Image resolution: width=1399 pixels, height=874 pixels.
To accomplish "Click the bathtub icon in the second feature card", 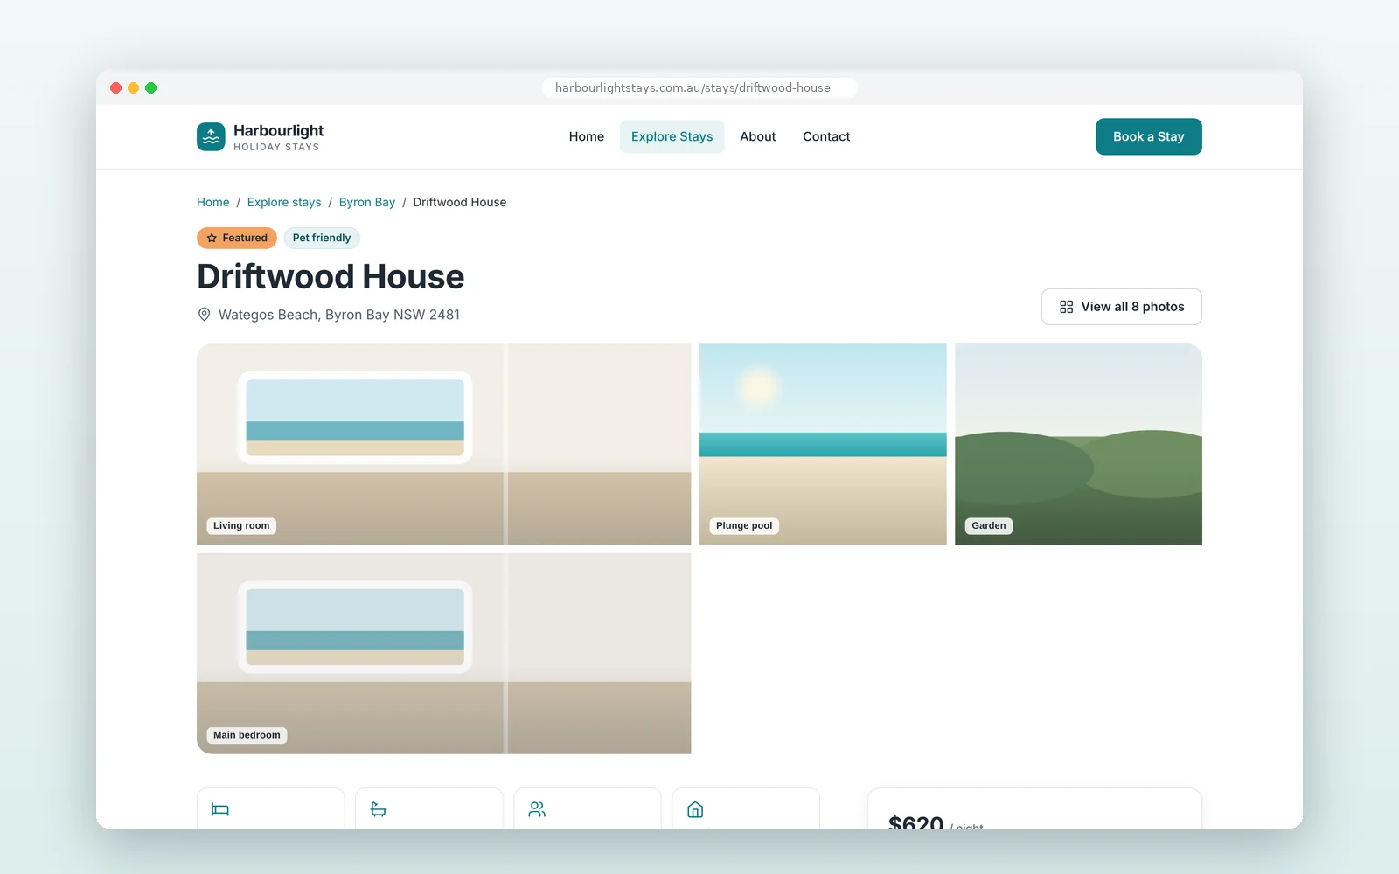I will pyautogui.click(x=379, y=809).
